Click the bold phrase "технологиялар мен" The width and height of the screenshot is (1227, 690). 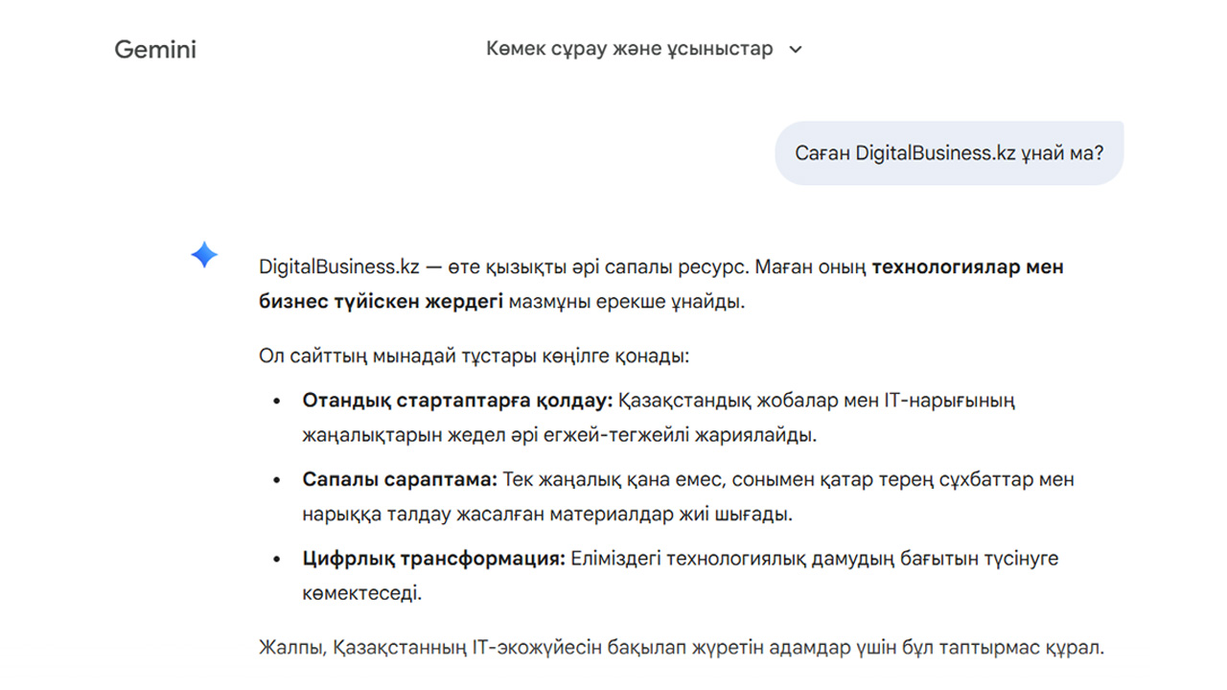[967, 267]
